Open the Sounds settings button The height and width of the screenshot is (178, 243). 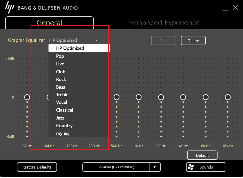(206, 167)
